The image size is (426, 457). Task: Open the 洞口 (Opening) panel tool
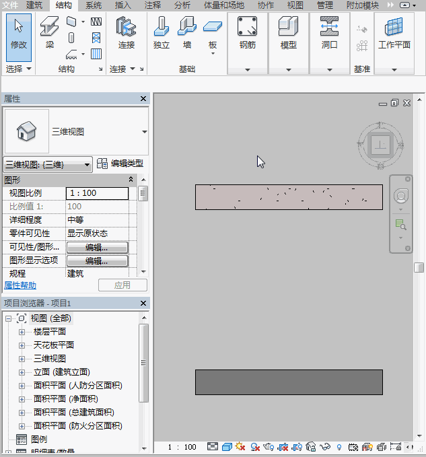click(x=330, y=32)
